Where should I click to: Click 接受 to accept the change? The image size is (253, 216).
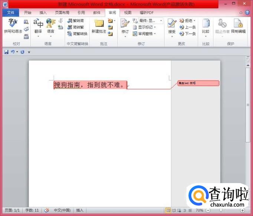click(172, 26)
